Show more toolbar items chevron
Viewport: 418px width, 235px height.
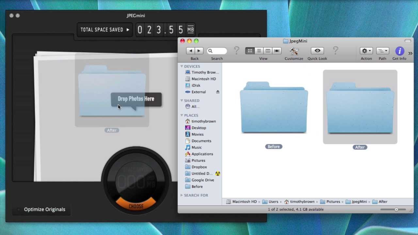pos(410,53)
